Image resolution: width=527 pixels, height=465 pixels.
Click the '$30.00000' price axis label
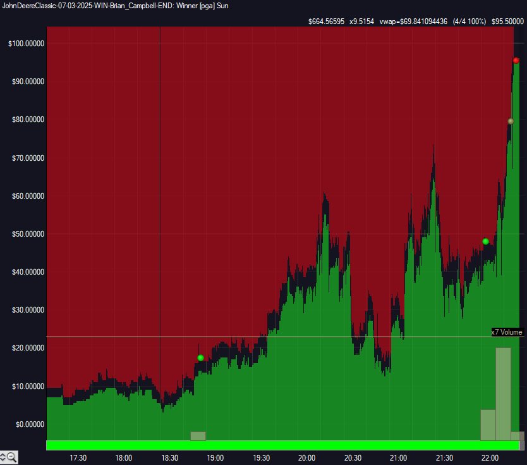click(28, 310)
